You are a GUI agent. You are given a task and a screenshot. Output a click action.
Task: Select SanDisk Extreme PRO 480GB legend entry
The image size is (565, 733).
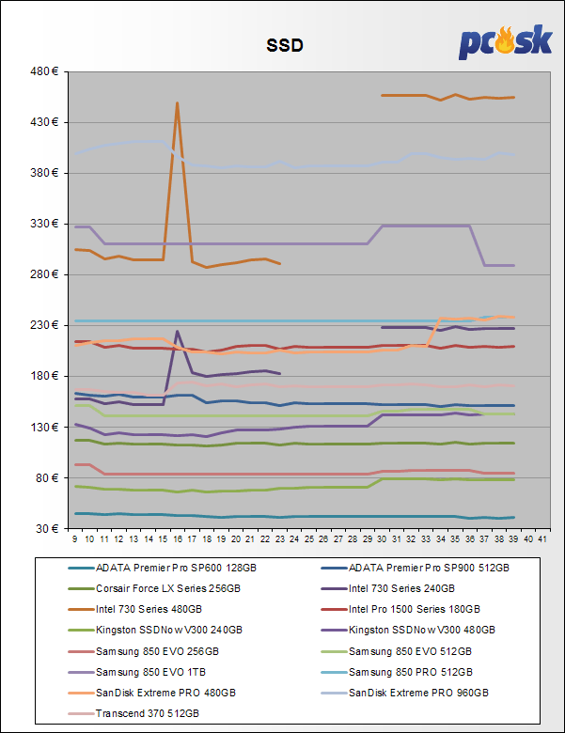pyautogui.click(x=151, y=693)
